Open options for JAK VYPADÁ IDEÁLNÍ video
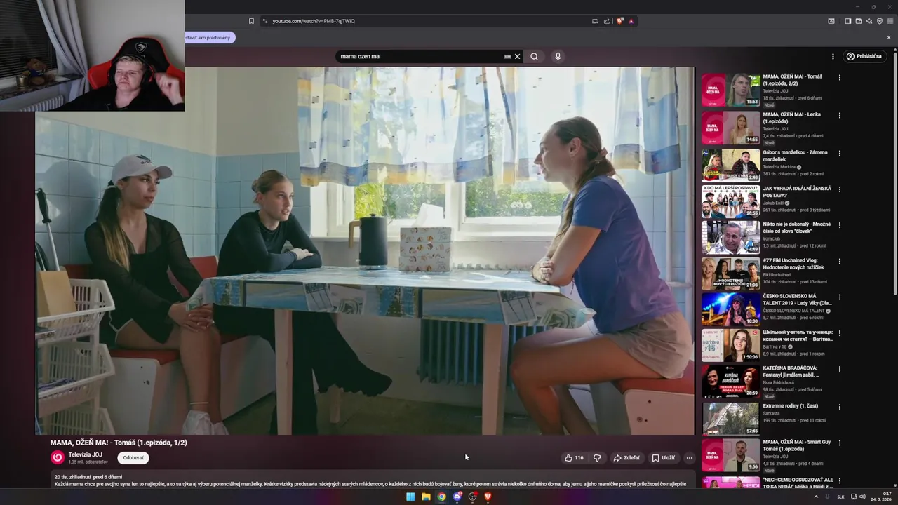 coord(839,189)
